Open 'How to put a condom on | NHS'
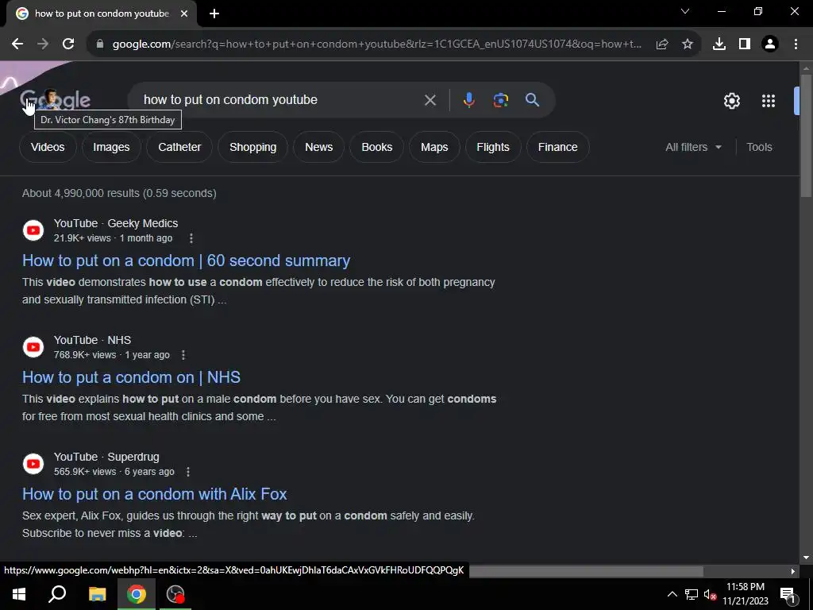This screenshot has width=813, height=610. click(x=131, y=377)
